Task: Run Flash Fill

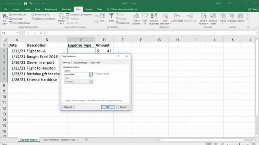Action: (x=145, y=19)
